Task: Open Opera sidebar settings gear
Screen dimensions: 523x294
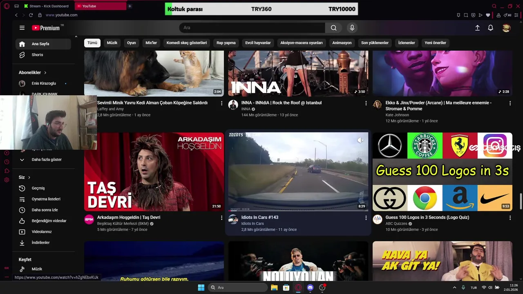Action: (7, 180)
